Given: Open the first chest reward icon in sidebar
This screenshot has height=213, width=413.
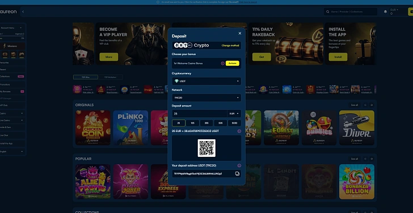Looking at the screenshot, I should point(5,54).
